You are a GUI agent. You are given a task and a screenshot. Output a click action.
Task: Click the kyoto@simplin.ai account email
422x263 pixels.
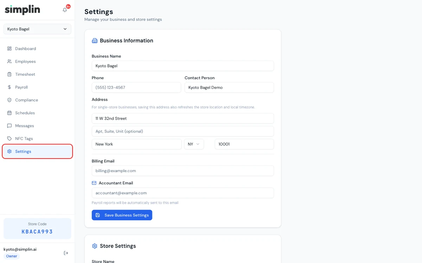(x=20, y=249)
